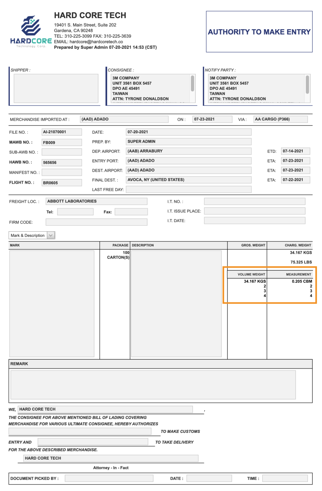Select the Last Free Day field

point(188,189)
